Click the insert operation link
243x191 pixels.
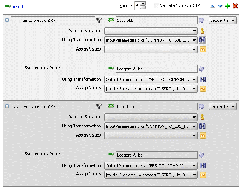coord(18,7)
